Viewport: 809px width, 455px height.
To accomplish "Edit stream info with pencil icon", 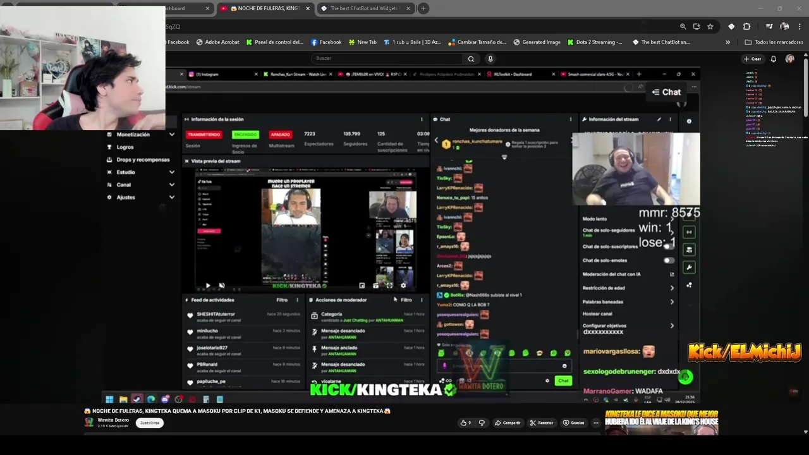I will 659,119.
